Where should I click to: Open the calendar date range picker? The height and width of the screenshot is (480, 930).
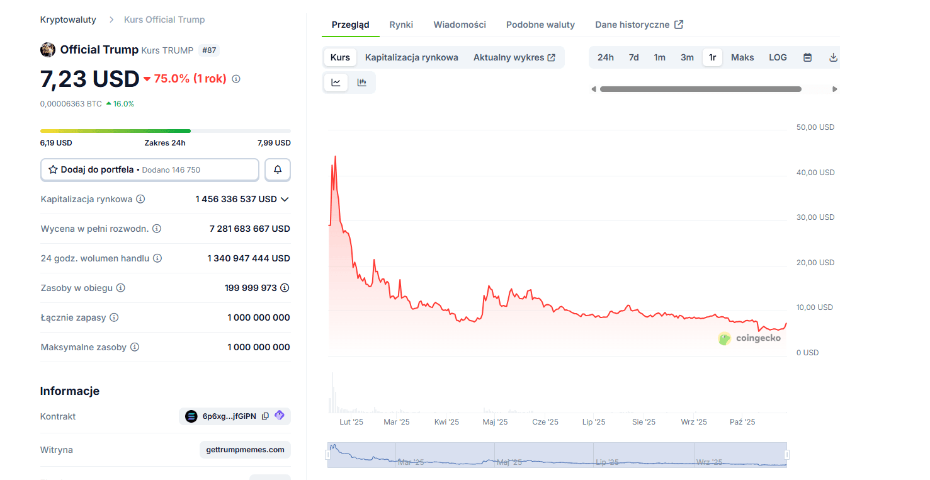807,57
